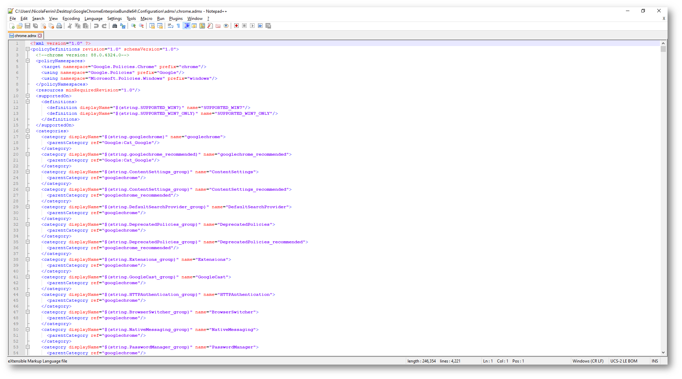Click the 'length : 246,354' status text
The width and height of the screenshot is (682, 379).
(421, 361)
